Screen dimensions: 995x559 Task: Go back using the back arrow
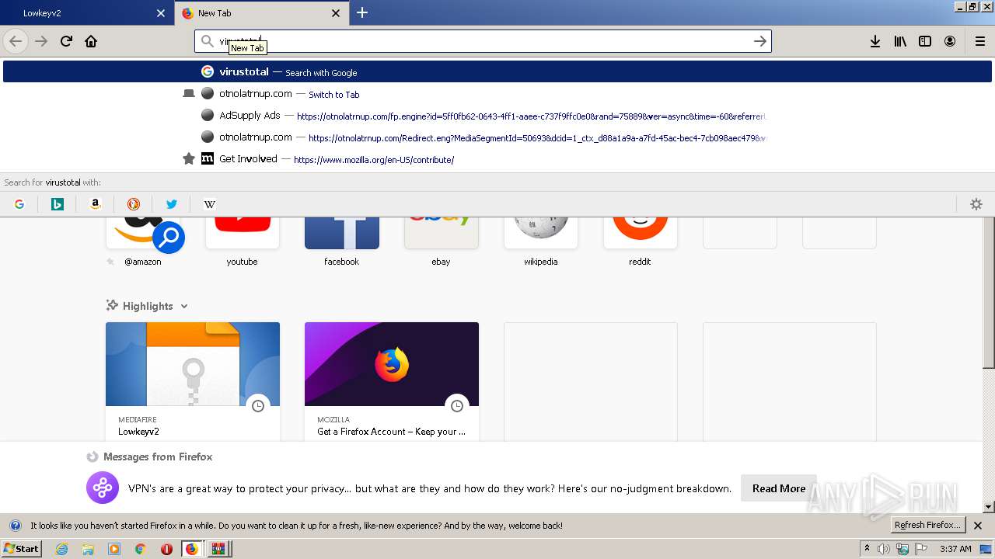(x=16, y=41)
